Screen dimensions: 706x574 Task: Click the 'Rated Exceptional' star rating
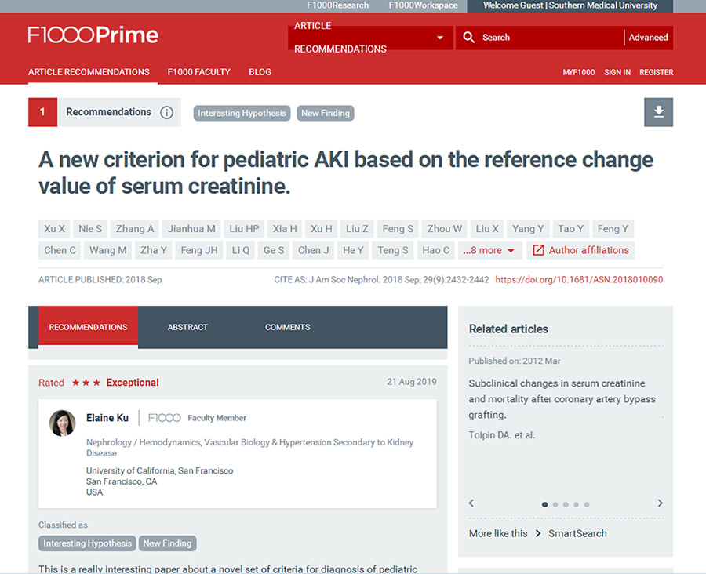click(99, 383)
